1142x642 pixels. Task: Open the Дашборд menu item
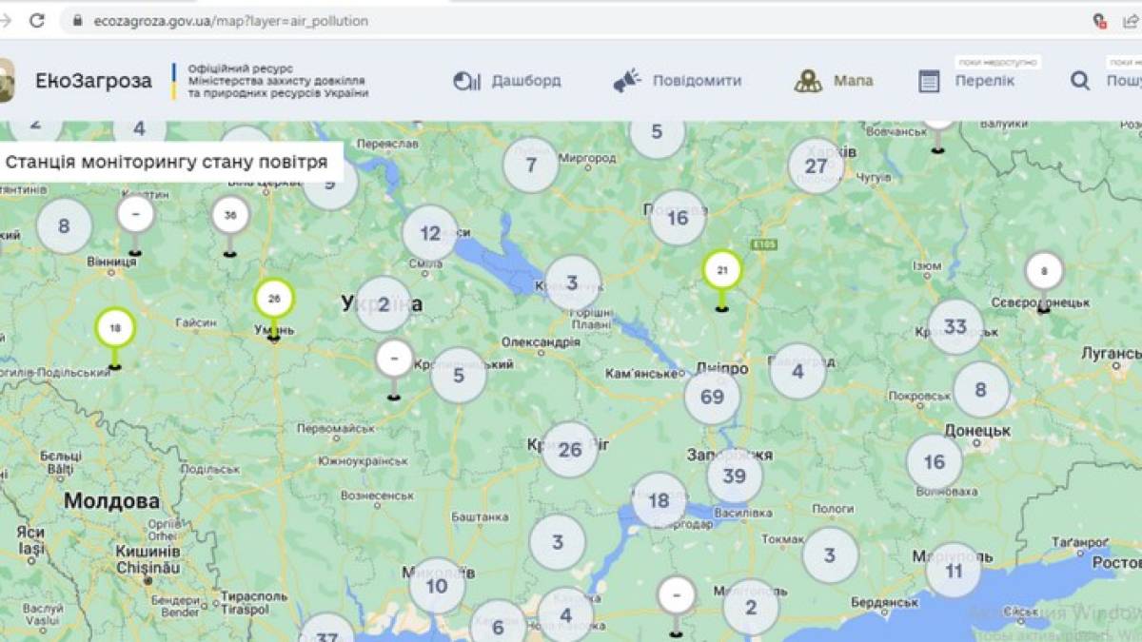pyautogui.click(x=526, y=81)
